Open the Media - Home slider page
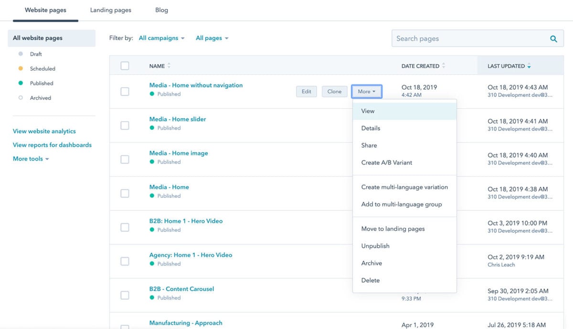 178,119
